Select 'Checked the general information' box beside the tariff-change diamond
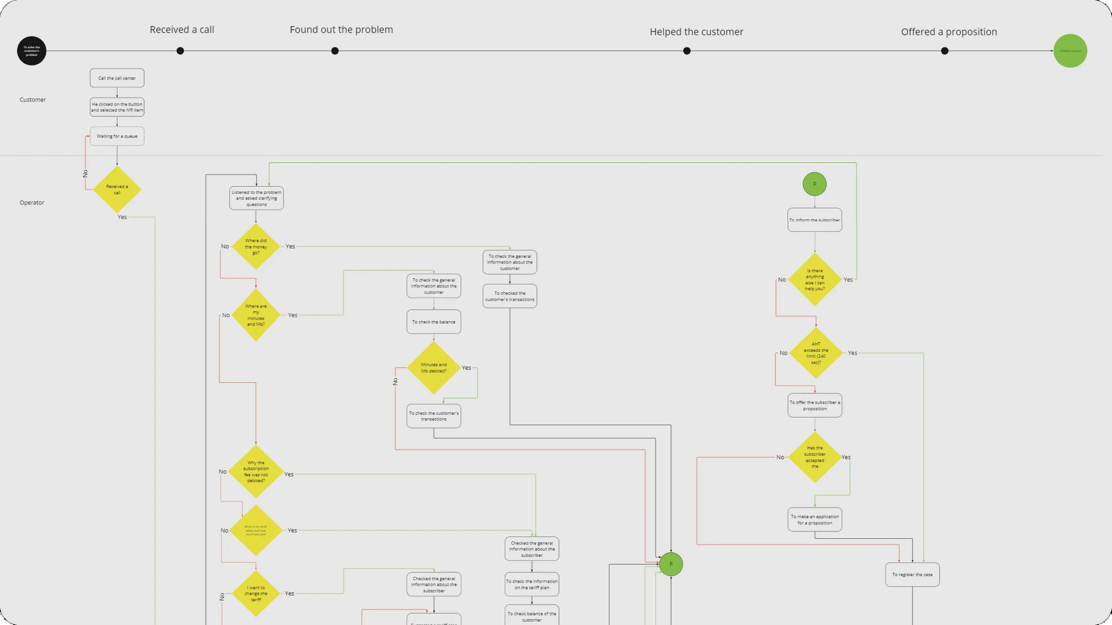 [x=434, y=584]
